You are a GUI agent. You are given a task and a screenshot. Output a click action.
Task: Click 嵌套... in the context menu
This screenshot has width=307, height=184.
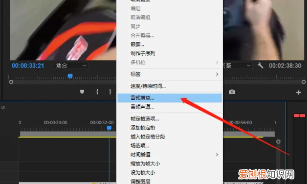(169, 44)
